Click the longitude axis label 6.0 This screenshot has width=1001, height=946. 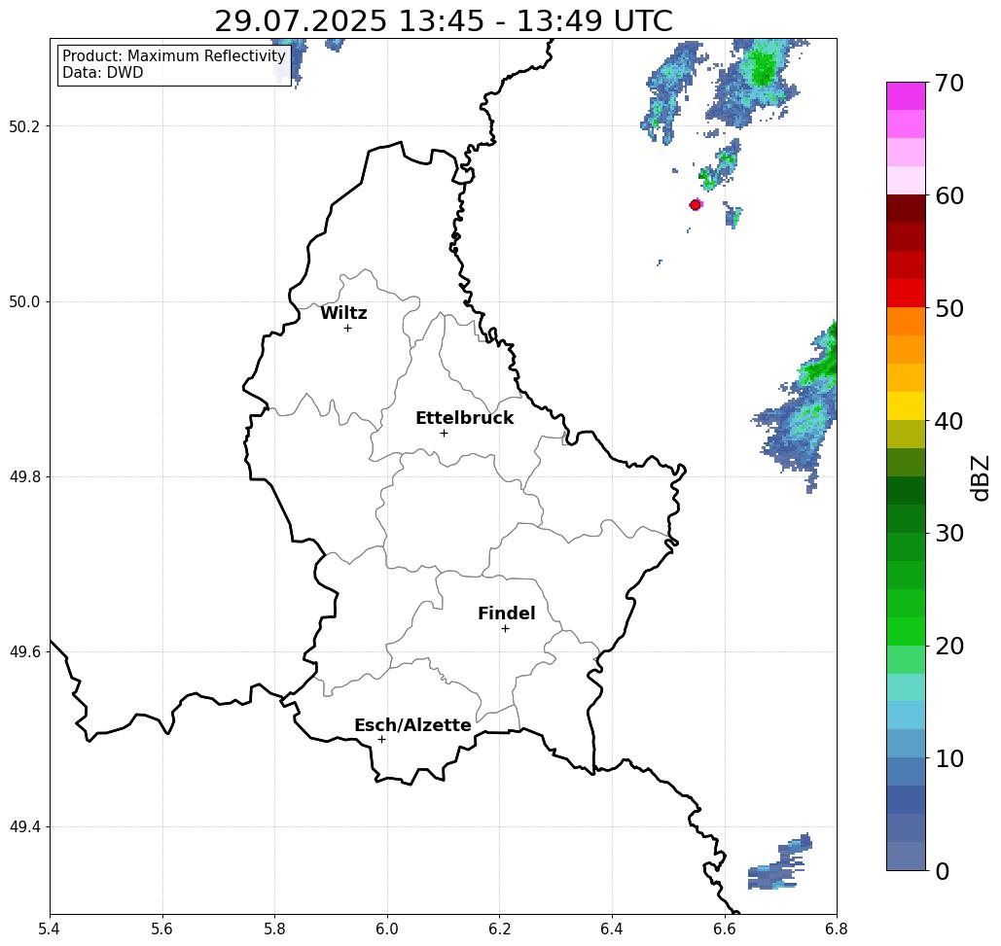pos(387,928)
